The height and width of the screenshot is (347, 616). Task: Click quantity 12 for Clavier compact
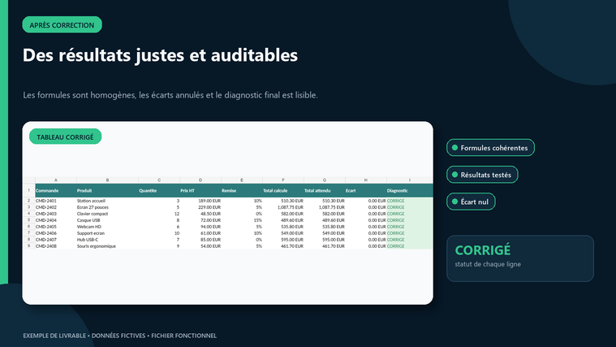tap(159, 214)
